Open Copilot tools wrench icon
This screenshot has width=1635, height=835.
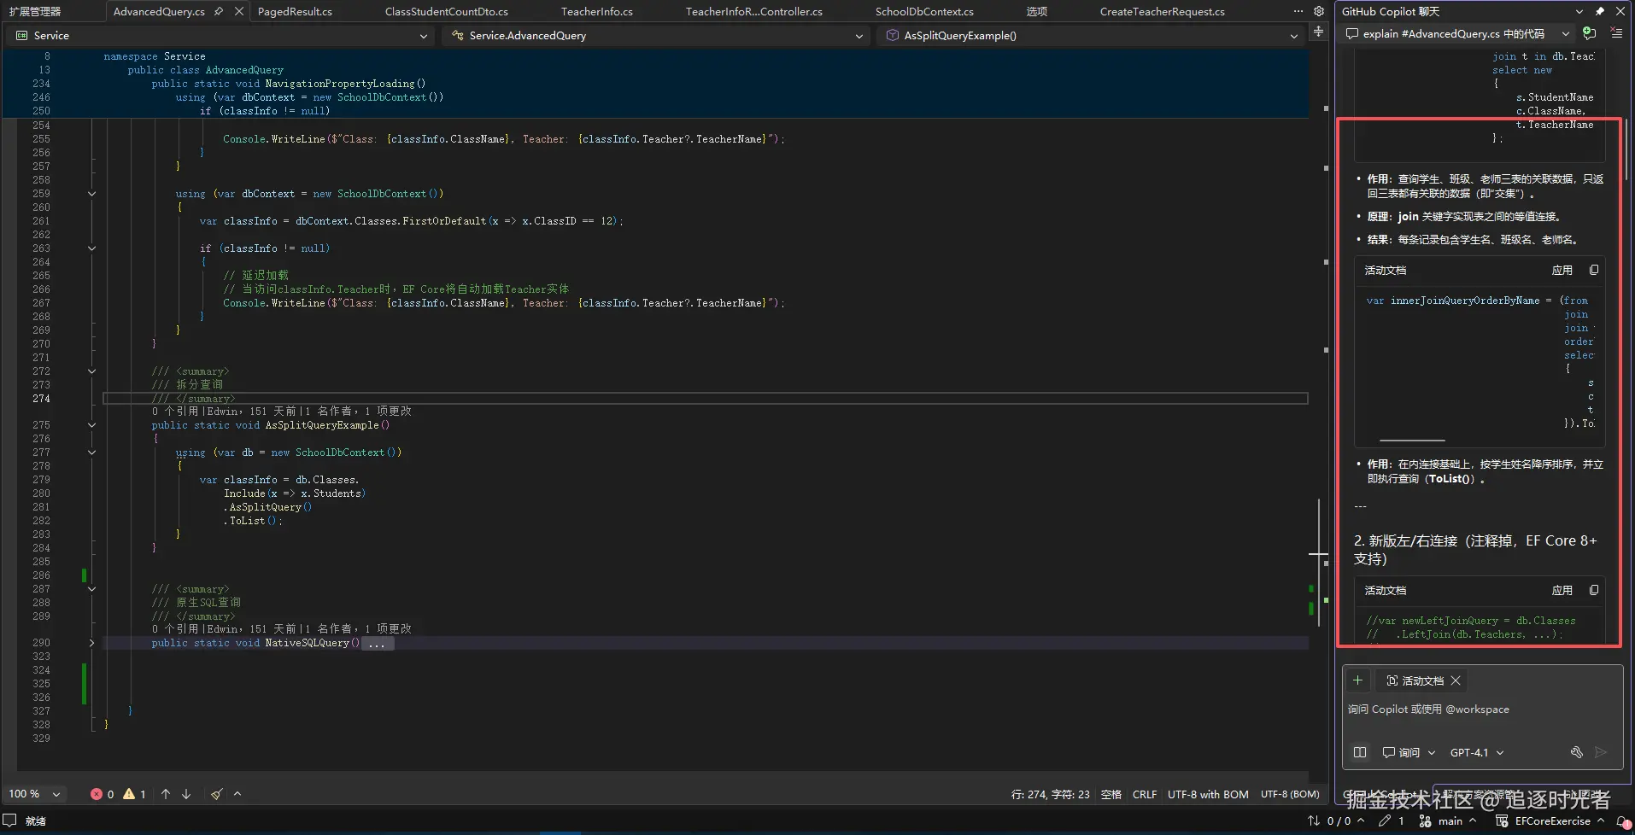[x=1576, y=752]
